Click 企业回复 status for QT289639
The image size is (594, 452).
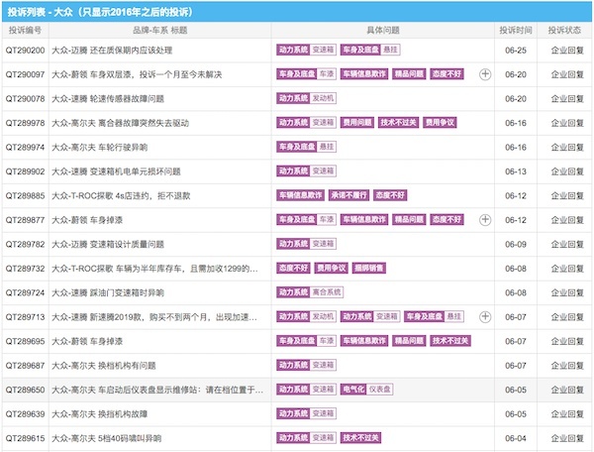pyautogui.click(x=567, y=414)
